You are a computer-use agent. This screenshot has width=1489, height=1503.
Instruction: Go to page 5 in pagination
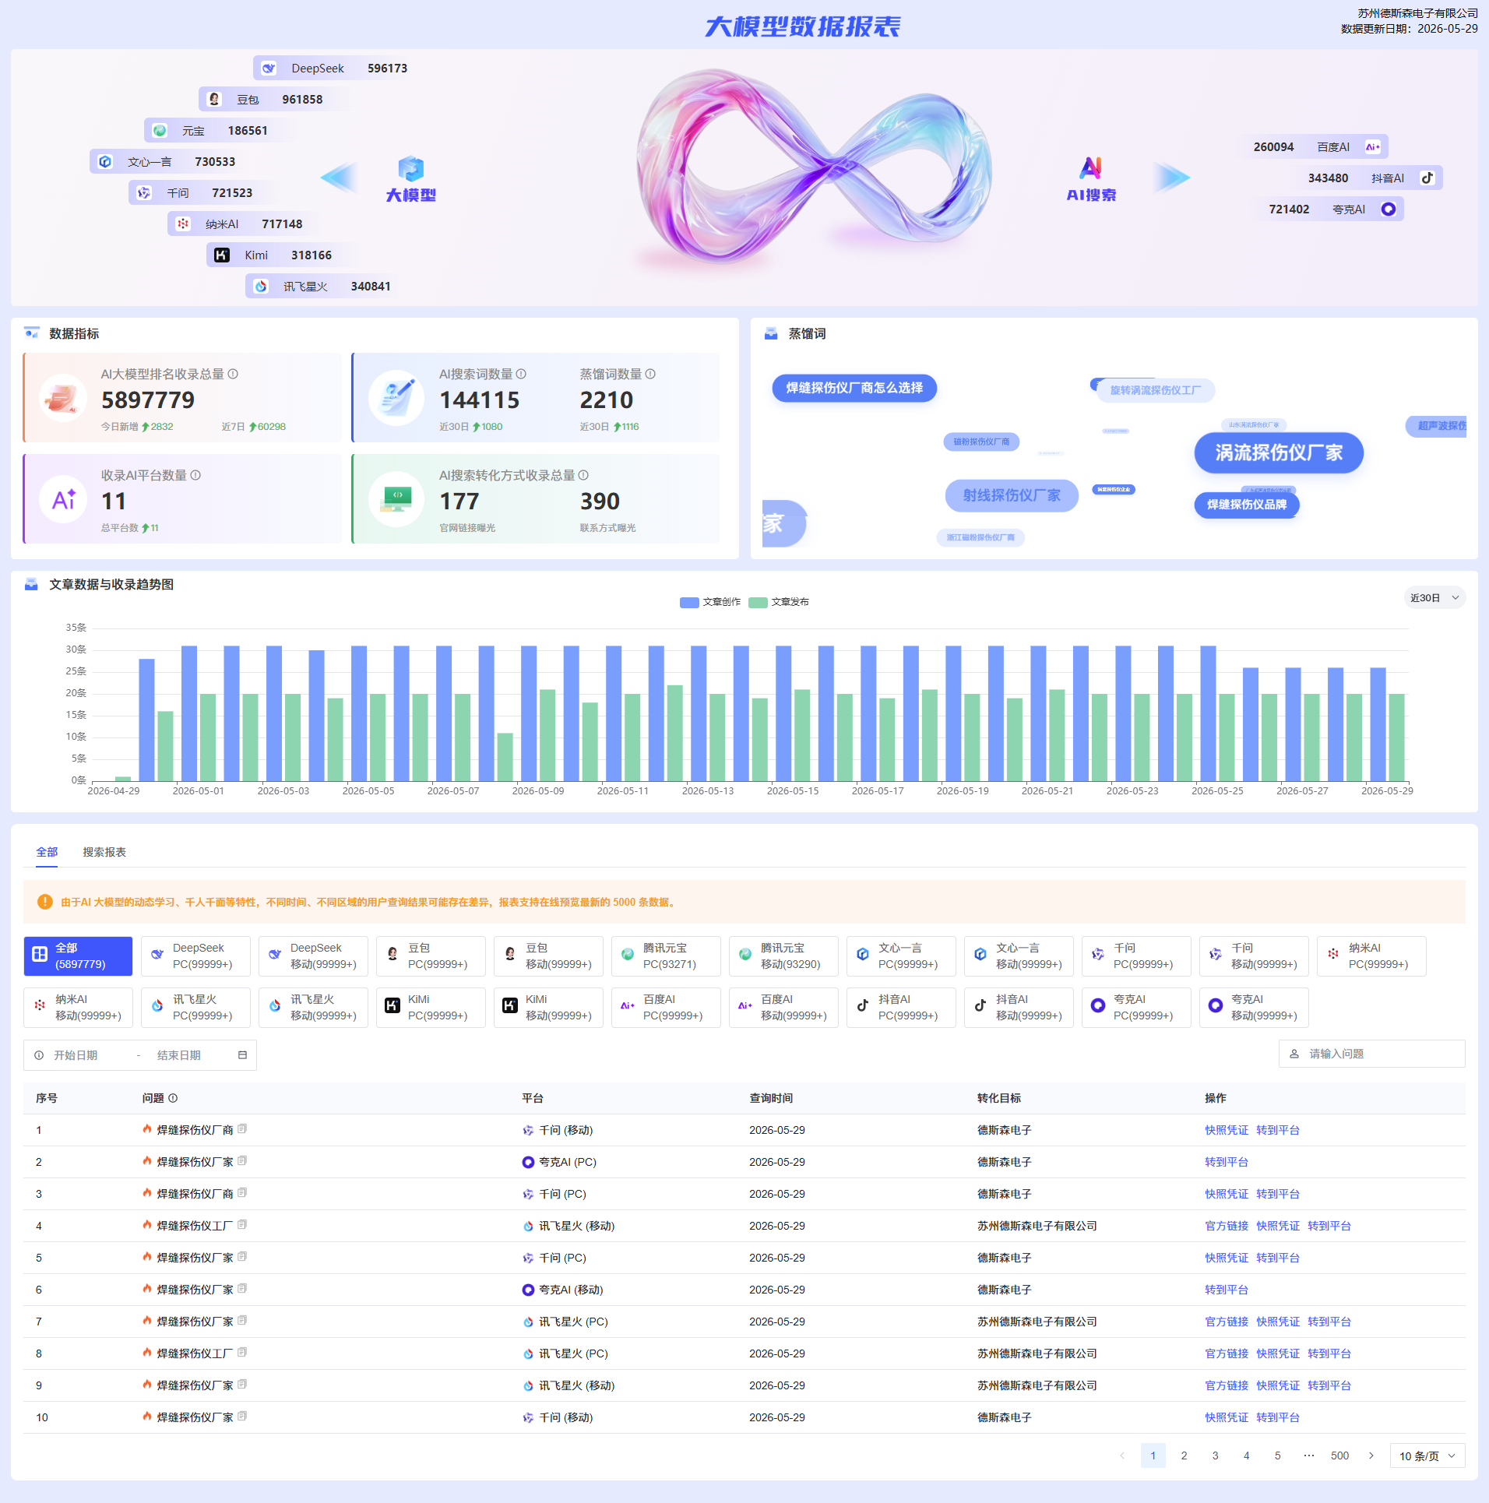(1278, 1455)
